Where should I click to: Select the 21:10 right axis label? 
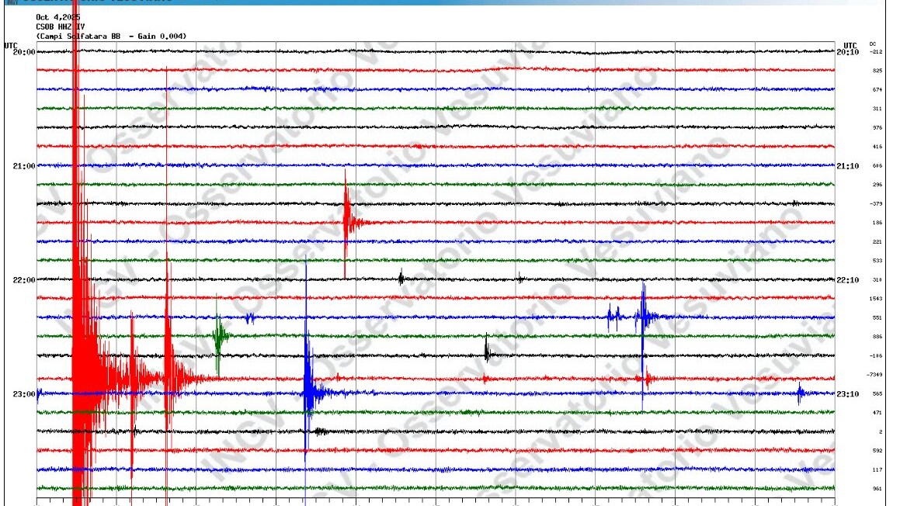pyautogui.click(x=847, y=166)
